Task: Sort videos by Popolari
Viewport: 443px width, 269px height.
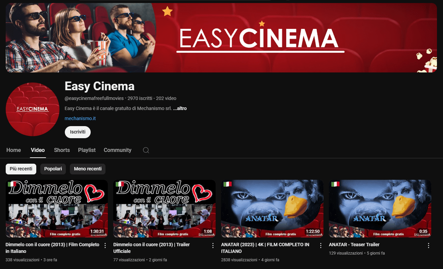Action: (53, 169)
